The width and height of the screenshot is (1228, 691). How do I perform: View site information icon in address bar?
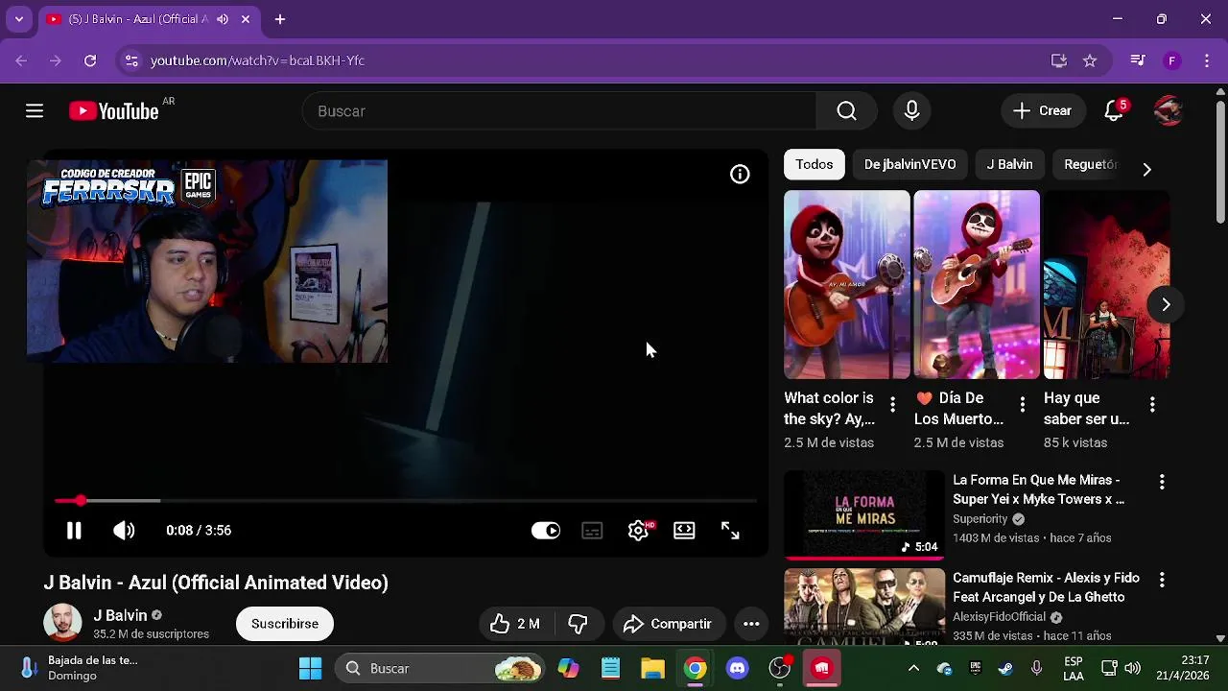tap(131, 60)
